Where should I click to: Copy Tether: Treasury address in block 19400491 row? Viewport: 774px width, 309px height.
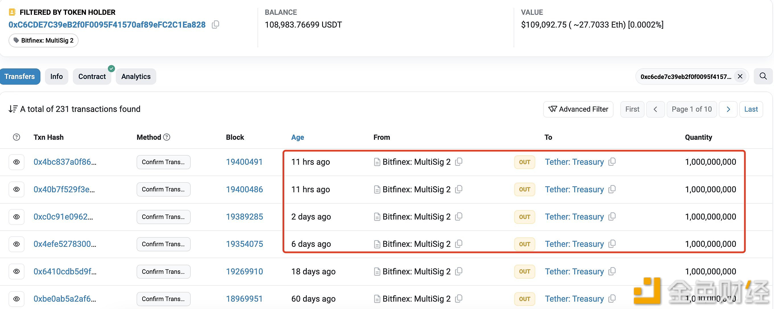pos(612,162)
